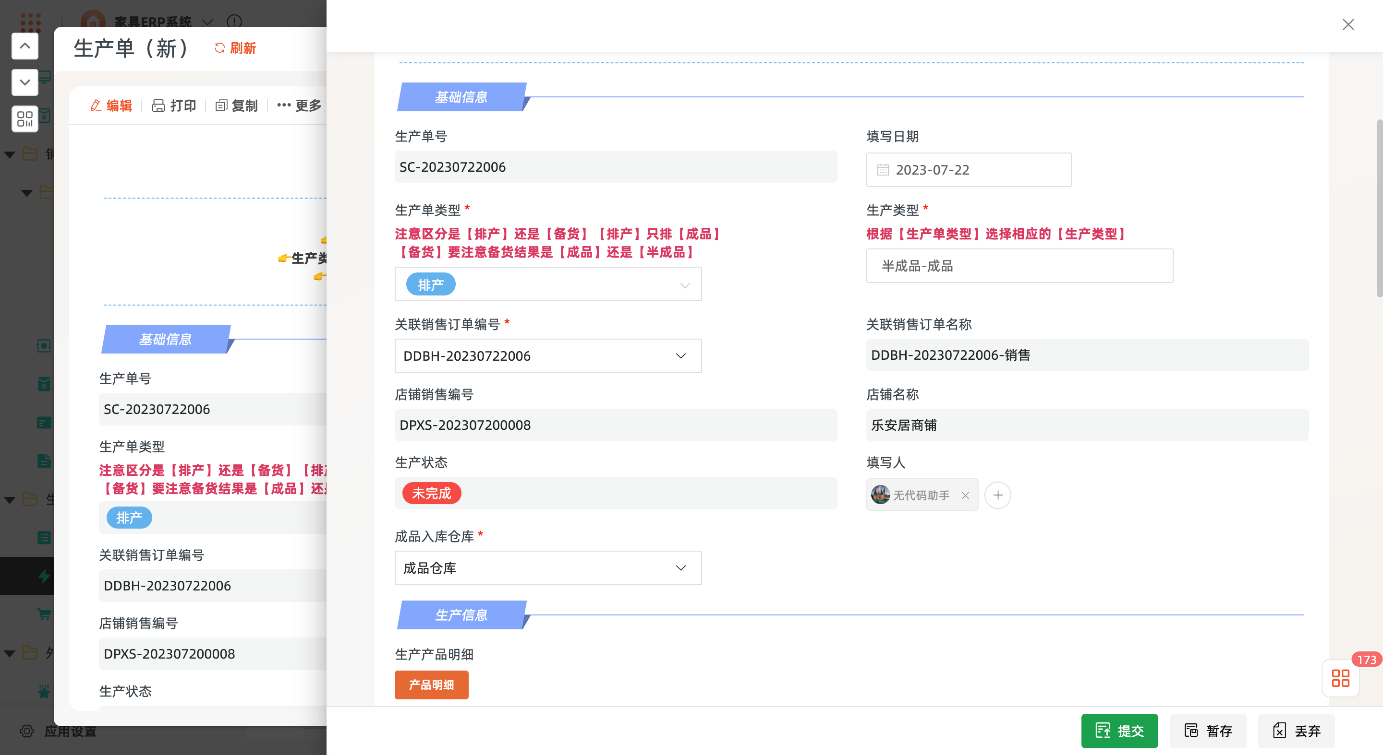Viewport: 1383px width, 755px height.
Task: Click the green 提交 submit button
Action: click(x=1119, y=731)
